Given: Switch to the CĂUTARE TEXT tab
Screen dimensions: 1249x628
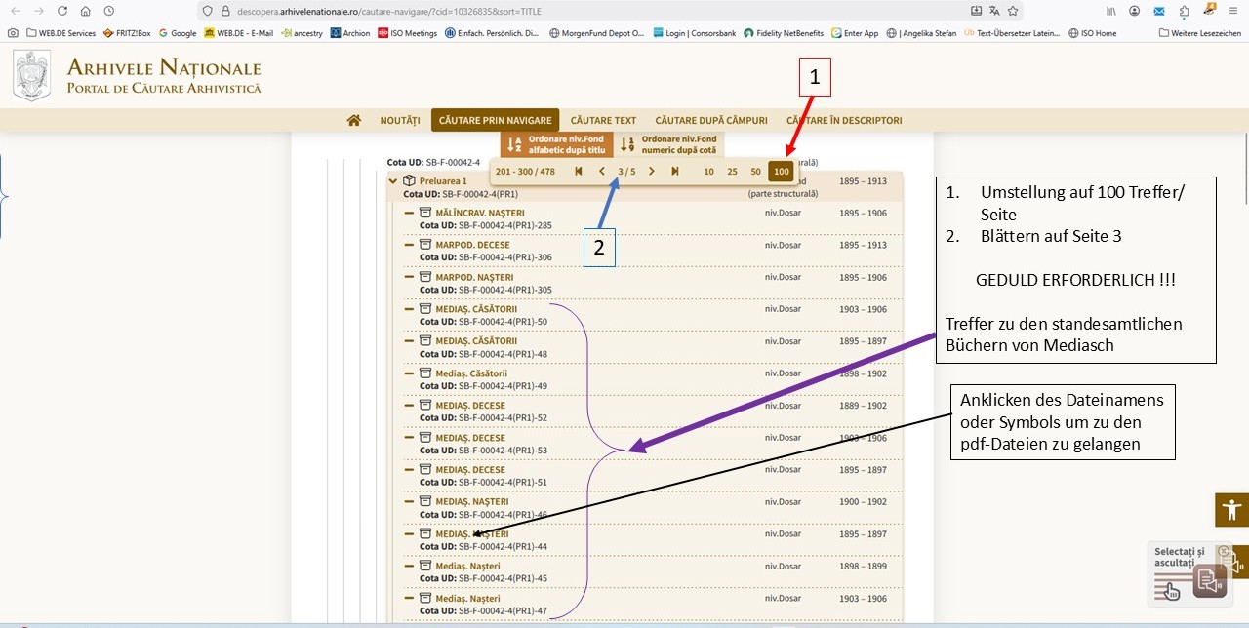Looking at the screenshot, I should pyautogui.click(x=603, y=121).
